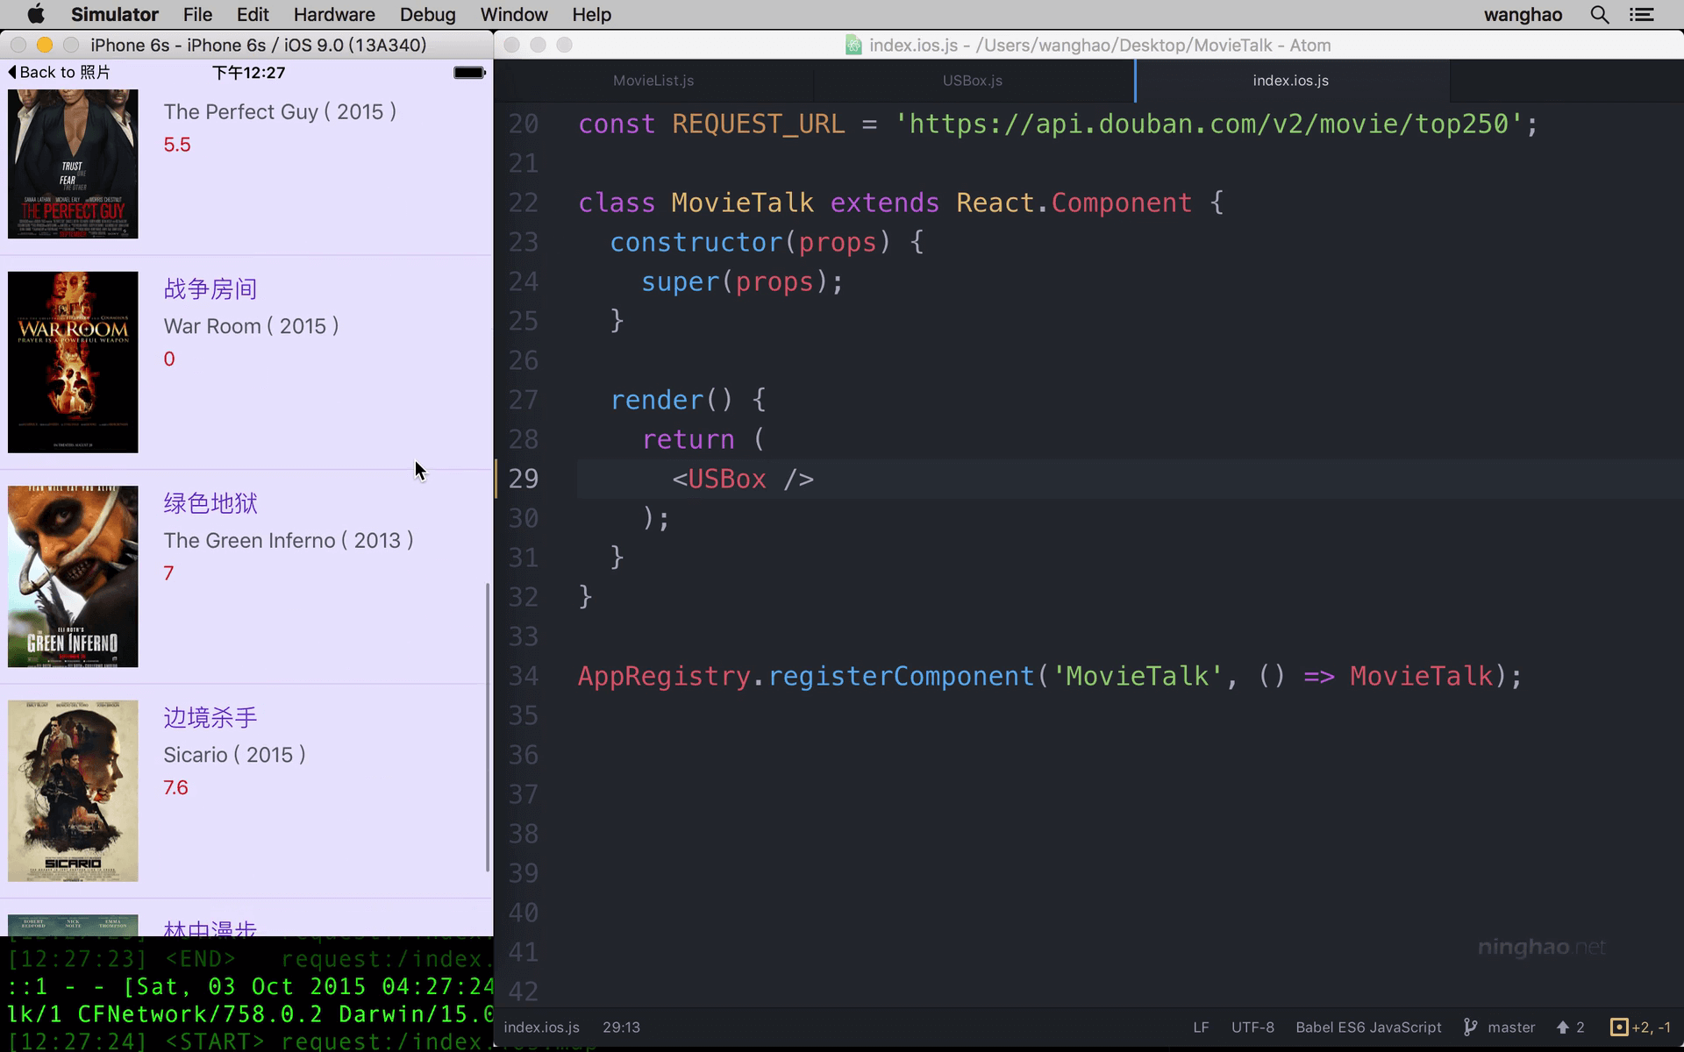Open the File menu

click(x=197, y=15)
